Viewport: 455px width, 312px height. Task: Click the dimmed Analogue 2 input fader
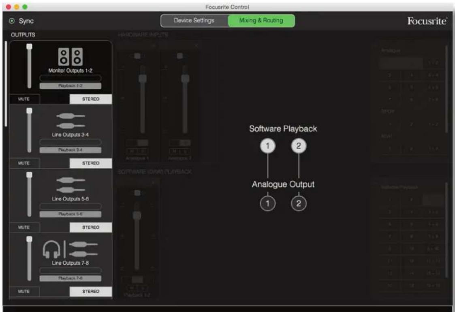point(185,78)
